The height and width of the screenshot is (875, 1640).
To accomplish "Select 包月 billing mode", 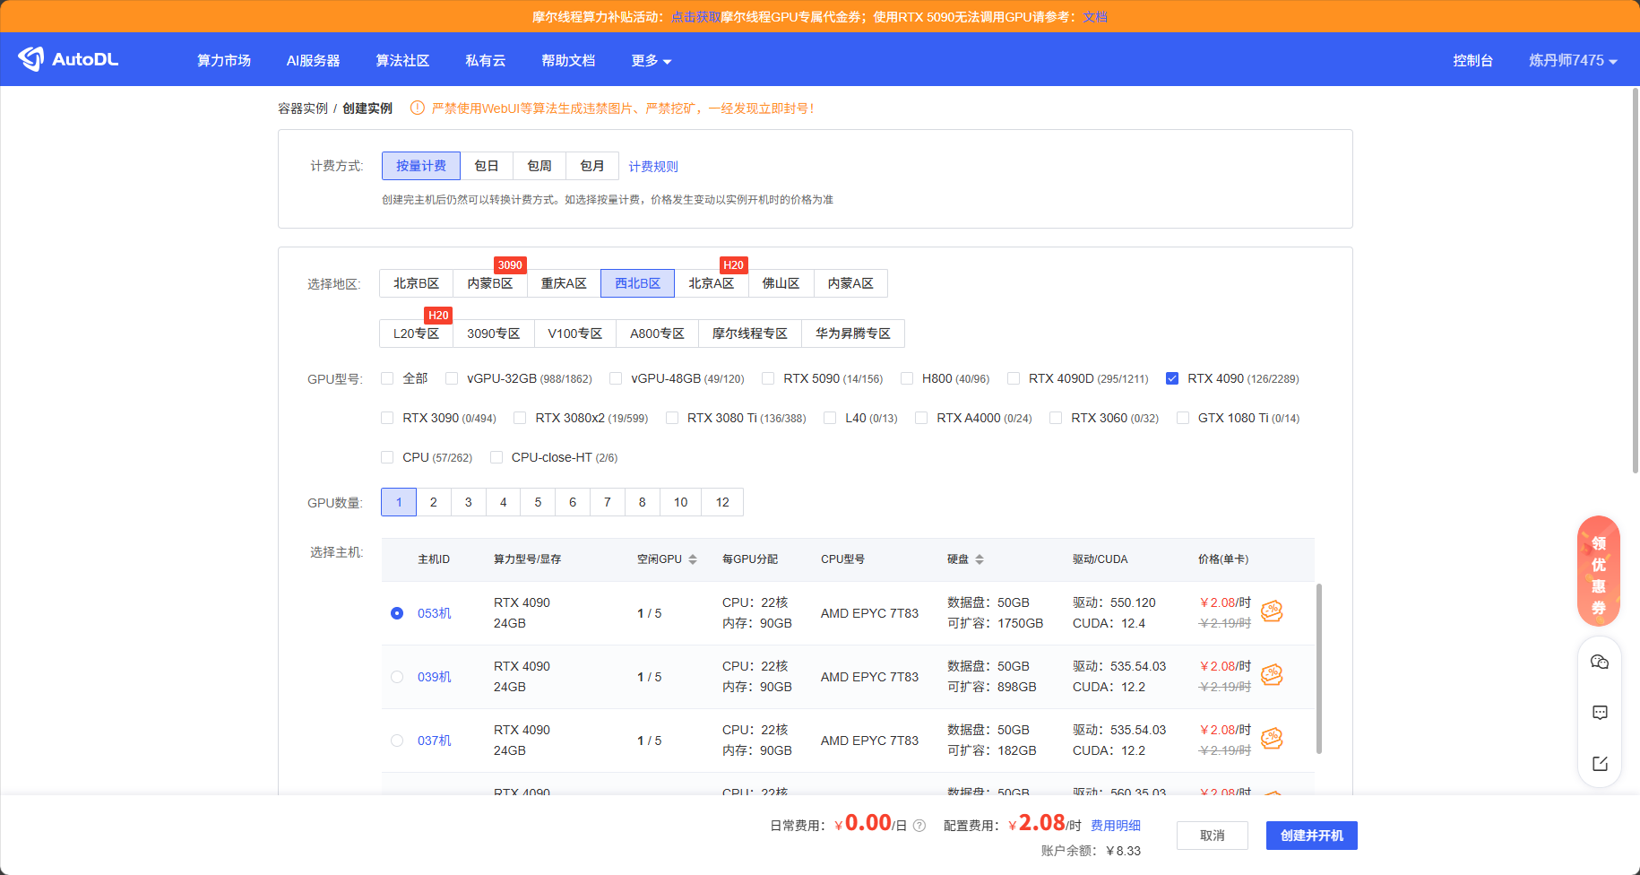I will point(592,166).
